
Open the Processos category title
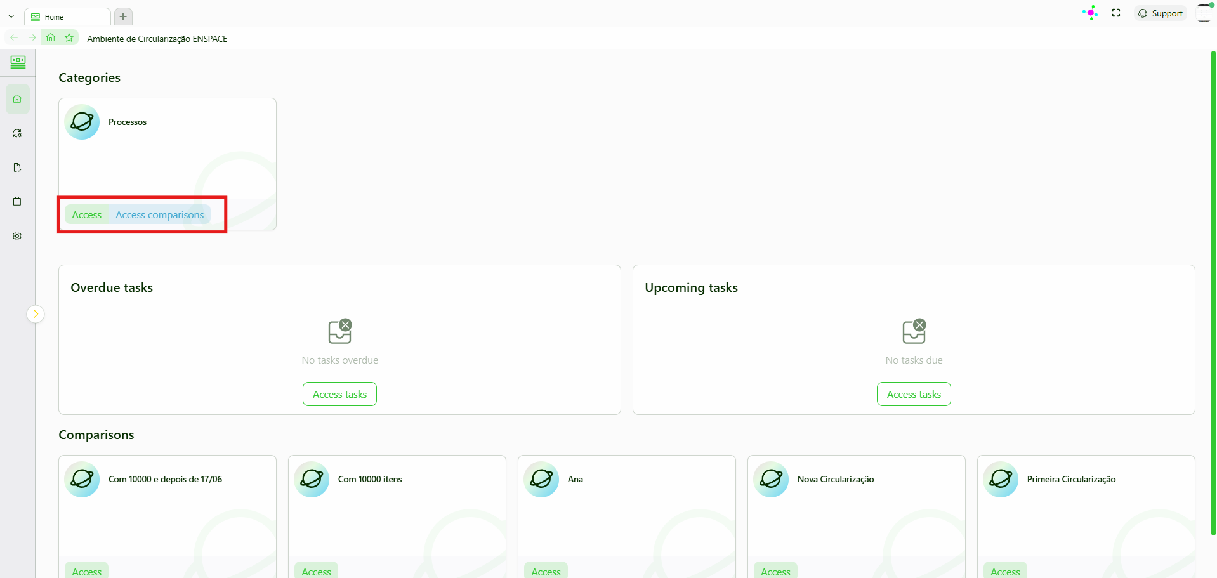128,122
